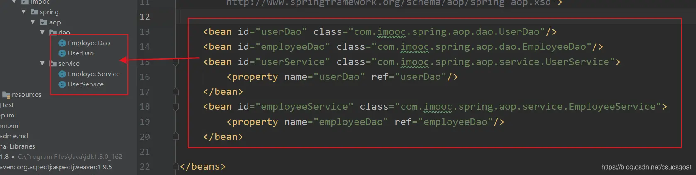Select the spring folder in tree
This screenshot has width=696, height=175.
pos(49,12)
